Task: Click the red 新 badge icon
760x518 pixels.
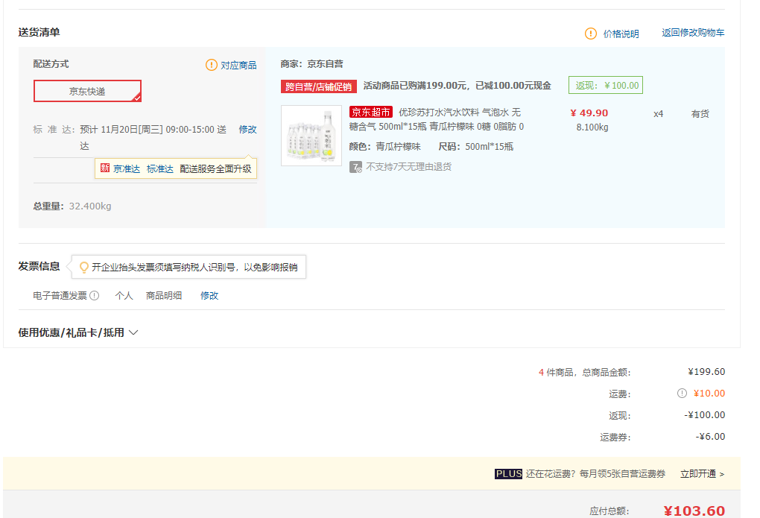Action: point(105,168)
